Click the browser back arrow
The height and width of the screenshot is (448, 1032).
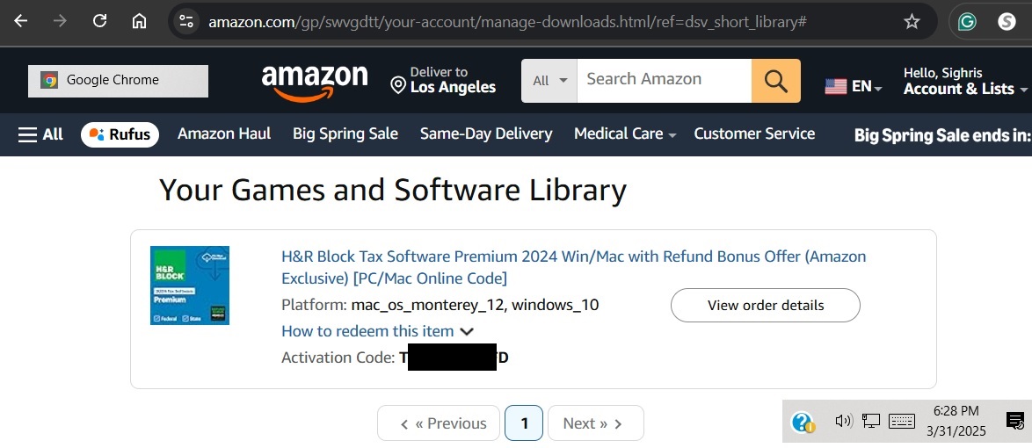pos(21,21)
